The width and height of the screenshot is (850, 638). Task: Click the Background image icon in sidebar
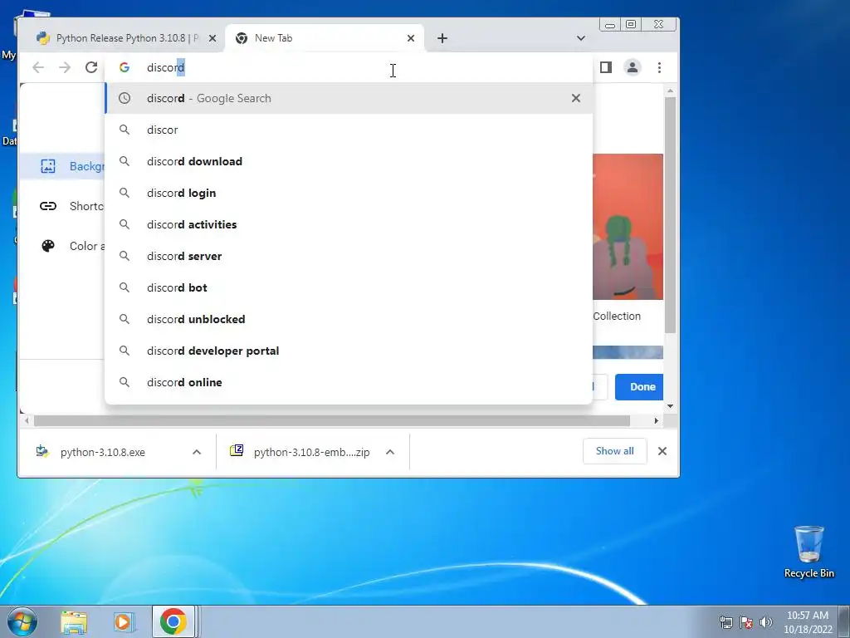[x=48, y=166]
